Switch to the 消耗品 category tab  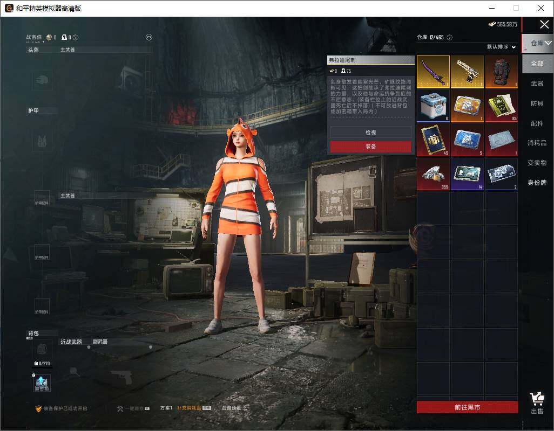pos(537,143)
